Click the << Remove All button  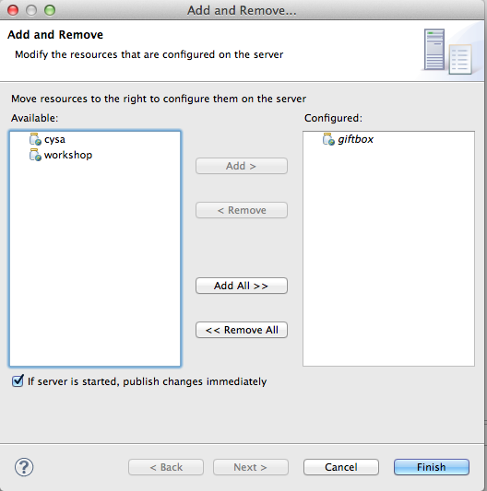pyautogui.click(x=242, y=330)
